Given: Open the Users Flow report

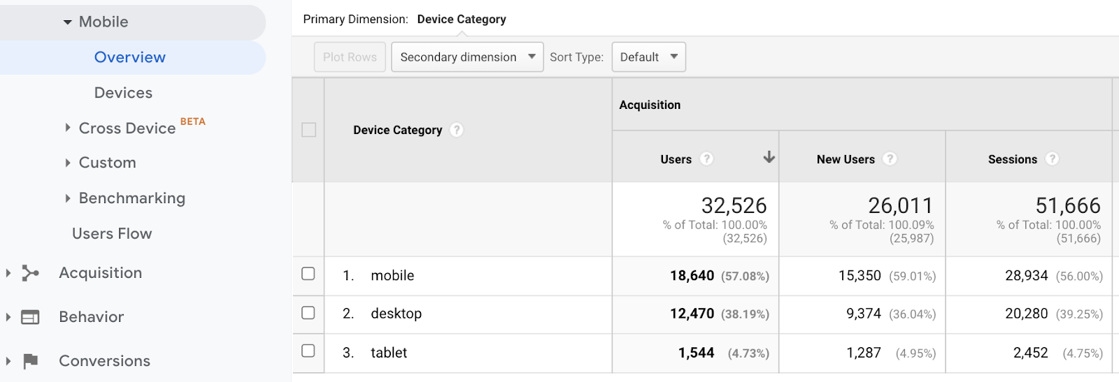Looking at the screenshot, I should tap(112, 234).
